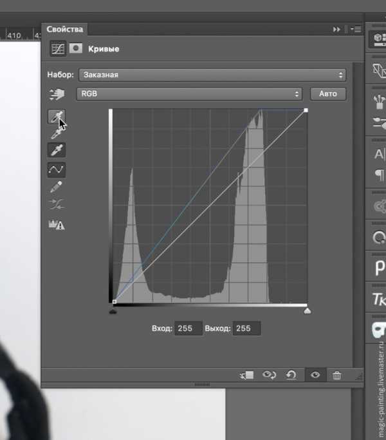Clip adjustment to the layer below
Image resolution: width=386 pixels, height=440 pixels.
[246, 375]
